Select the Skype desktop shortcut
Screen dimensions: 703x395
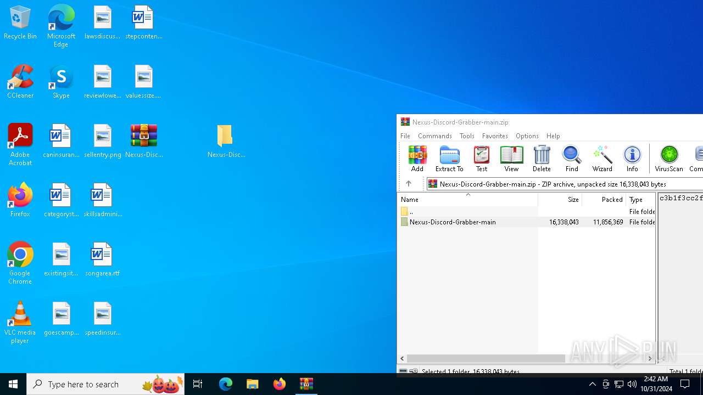[x=61, y=81]
